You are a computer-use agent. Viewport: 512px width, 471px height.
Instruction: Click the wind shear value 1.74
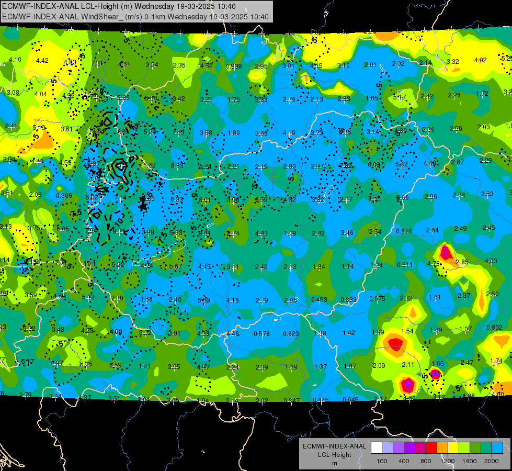(x=496, y=361)
